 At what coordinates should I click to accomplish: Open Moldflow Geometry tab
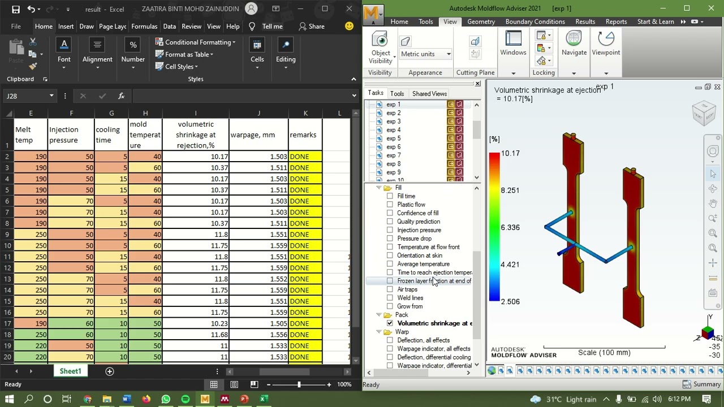(x=481, y=21)
